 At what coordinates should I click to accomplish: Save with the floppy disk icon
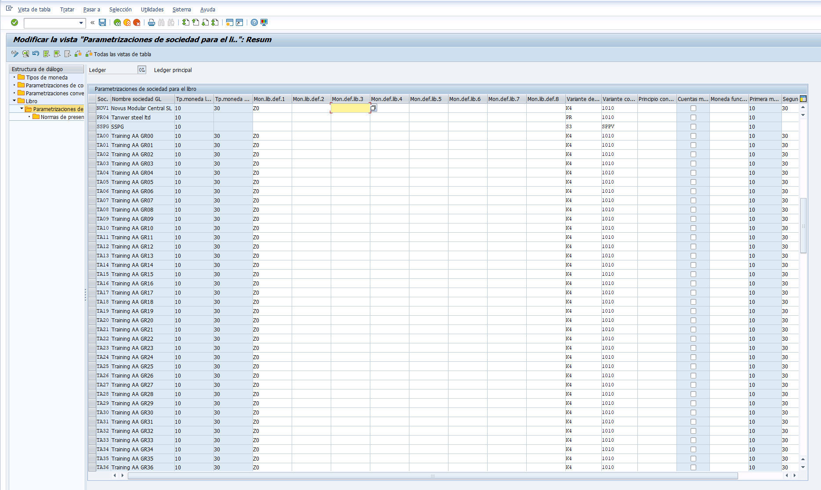pos(102,22)
